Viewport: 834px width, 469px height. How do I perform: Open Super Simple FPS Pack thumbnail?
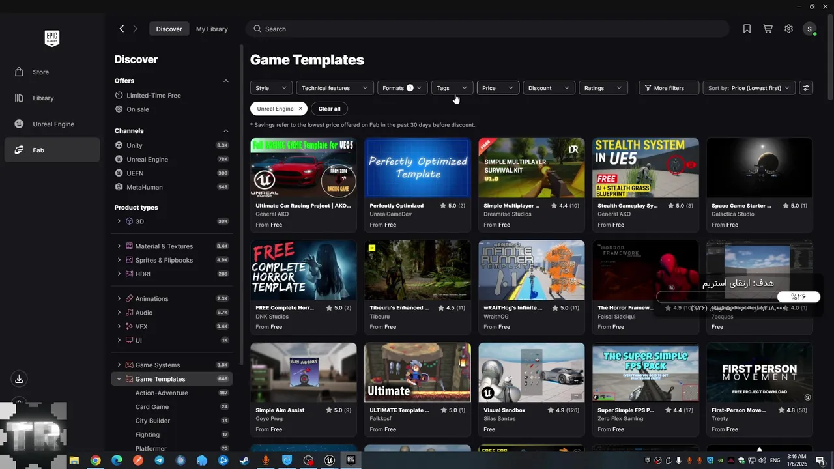click(646, 372)
